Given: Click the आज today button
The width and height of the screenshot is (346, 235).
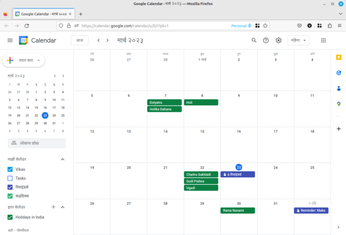Looking at the screenshot, I should [80, 40].
